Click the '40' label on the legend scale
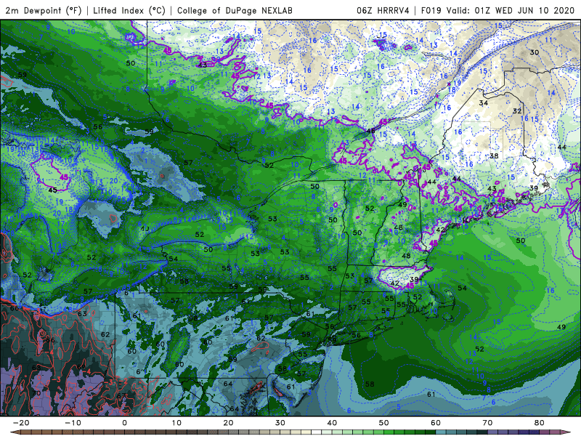Image resolution: width=581 pixels, height=436 pixels. pos(332,423)
